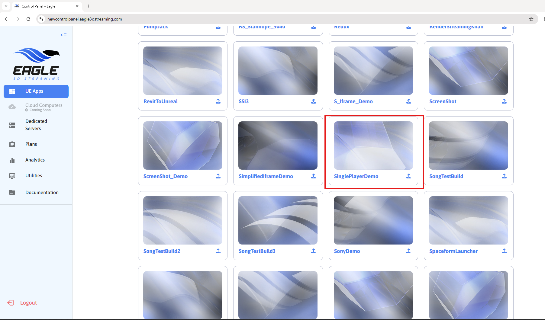Click the upload icon for SSI3 app
Image resolution: width=545 pixels, height=320 pixels.
314,101
